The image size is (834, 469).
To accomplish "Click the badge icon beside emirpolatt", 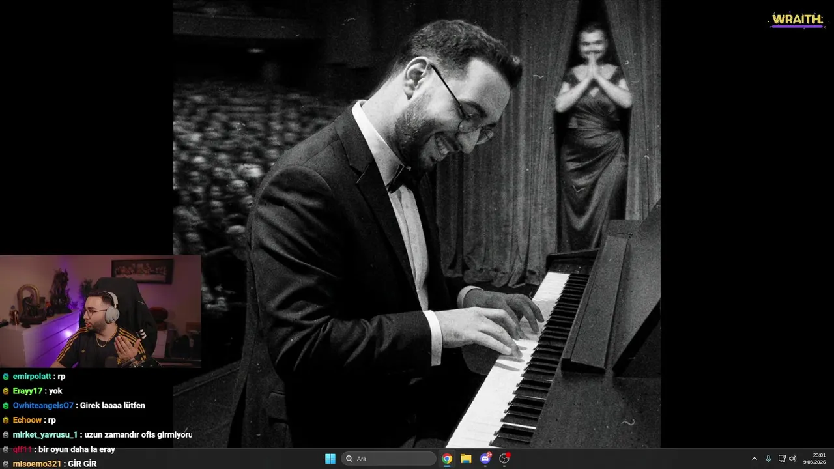I will [x=6, y=377].
